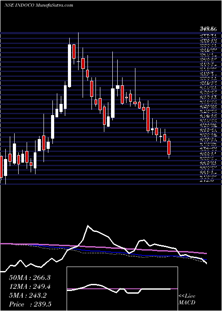The width and height of the screenshot is (222, 311).
Task: Click the NSE INDOCO MunafaSutra.com title text
Action: pos(39,5)
